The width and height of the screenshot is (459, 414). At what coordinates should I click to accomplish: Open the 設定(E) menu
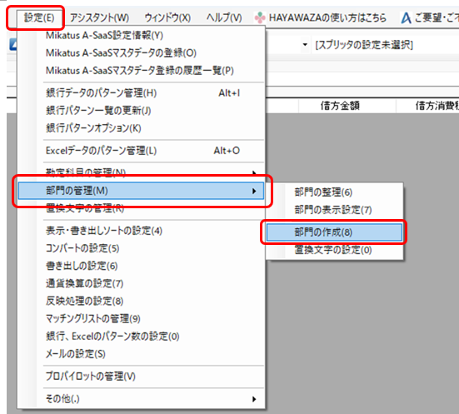pyautogui.click(x=39, y=17)
